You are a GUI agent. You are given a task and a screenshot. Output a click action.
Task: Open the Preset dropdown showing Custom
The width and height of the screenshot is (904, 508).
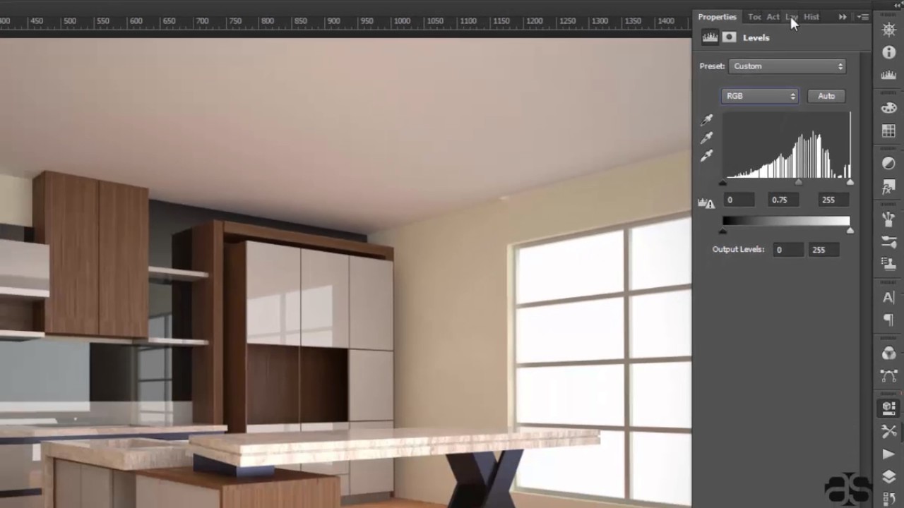pyautogui.click(x=787, y=66)
